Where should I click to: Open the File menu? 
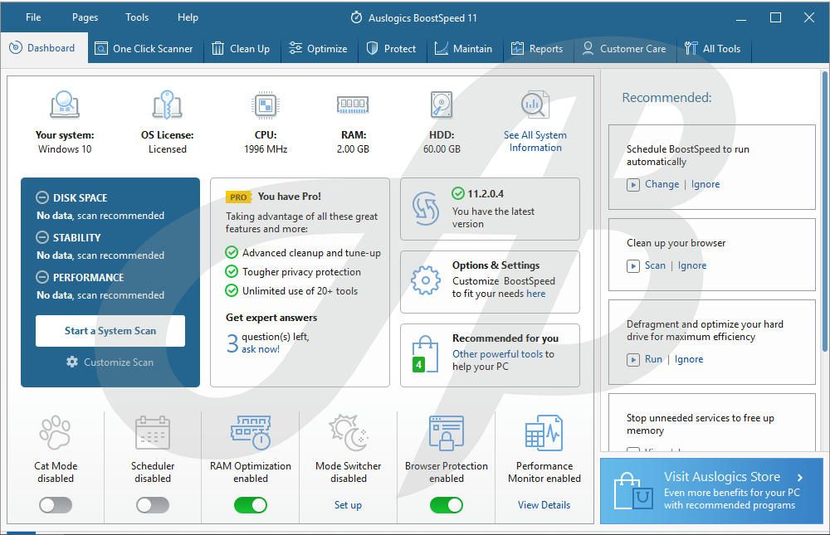pos(33,17)
